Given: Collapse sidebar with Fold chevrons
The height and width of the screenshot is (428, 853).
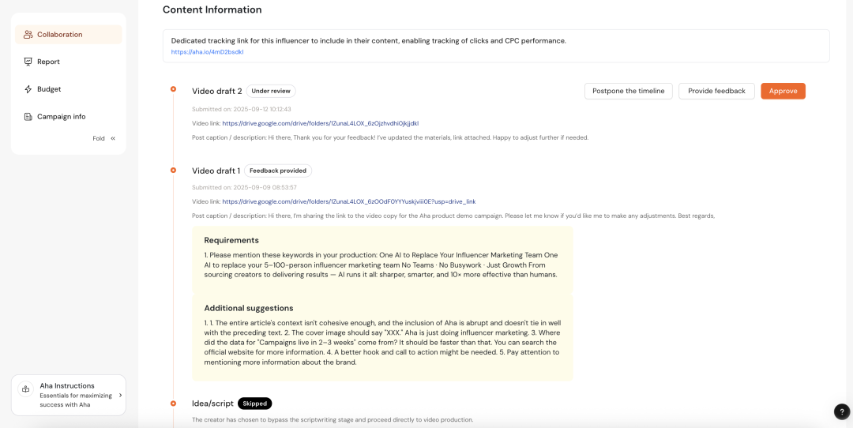Looking at the screenshot, I should 113,138.
